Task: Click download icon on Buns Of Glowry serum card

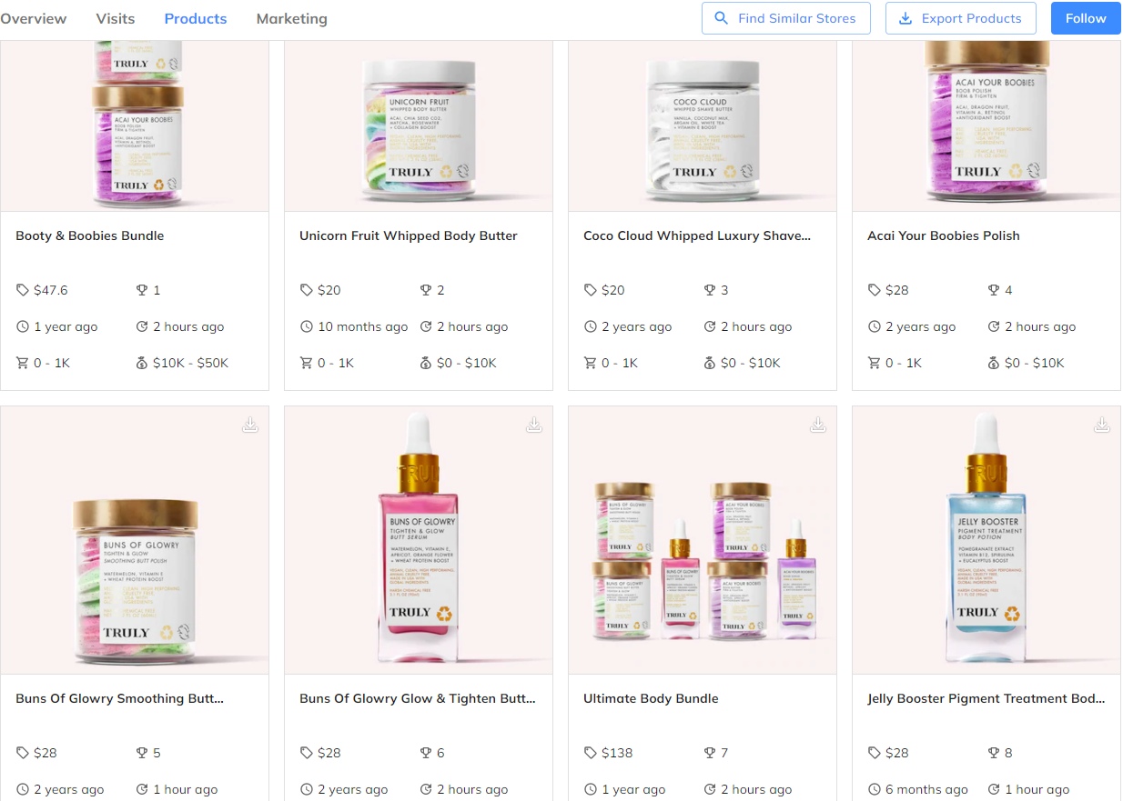Action: pos(534,425)
